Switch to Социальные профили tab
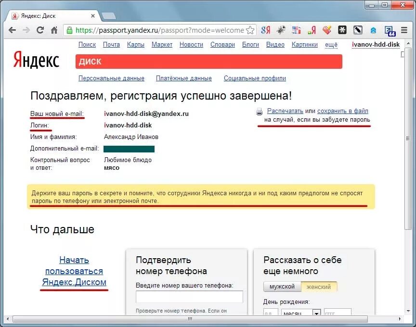This screenshot has height=327, width=416. coord(255,78)
